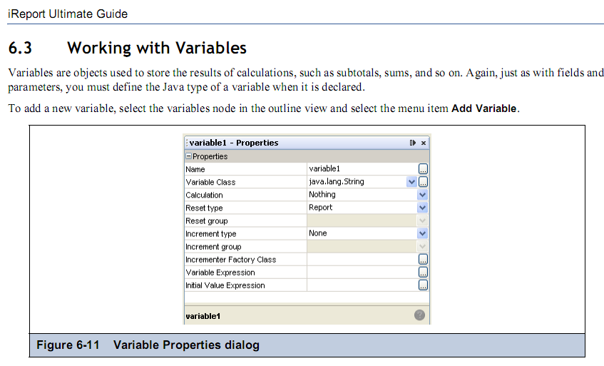604x366 pixels.
Task: Click the Initial Value Expression value field
Action: tap(362, 285)
